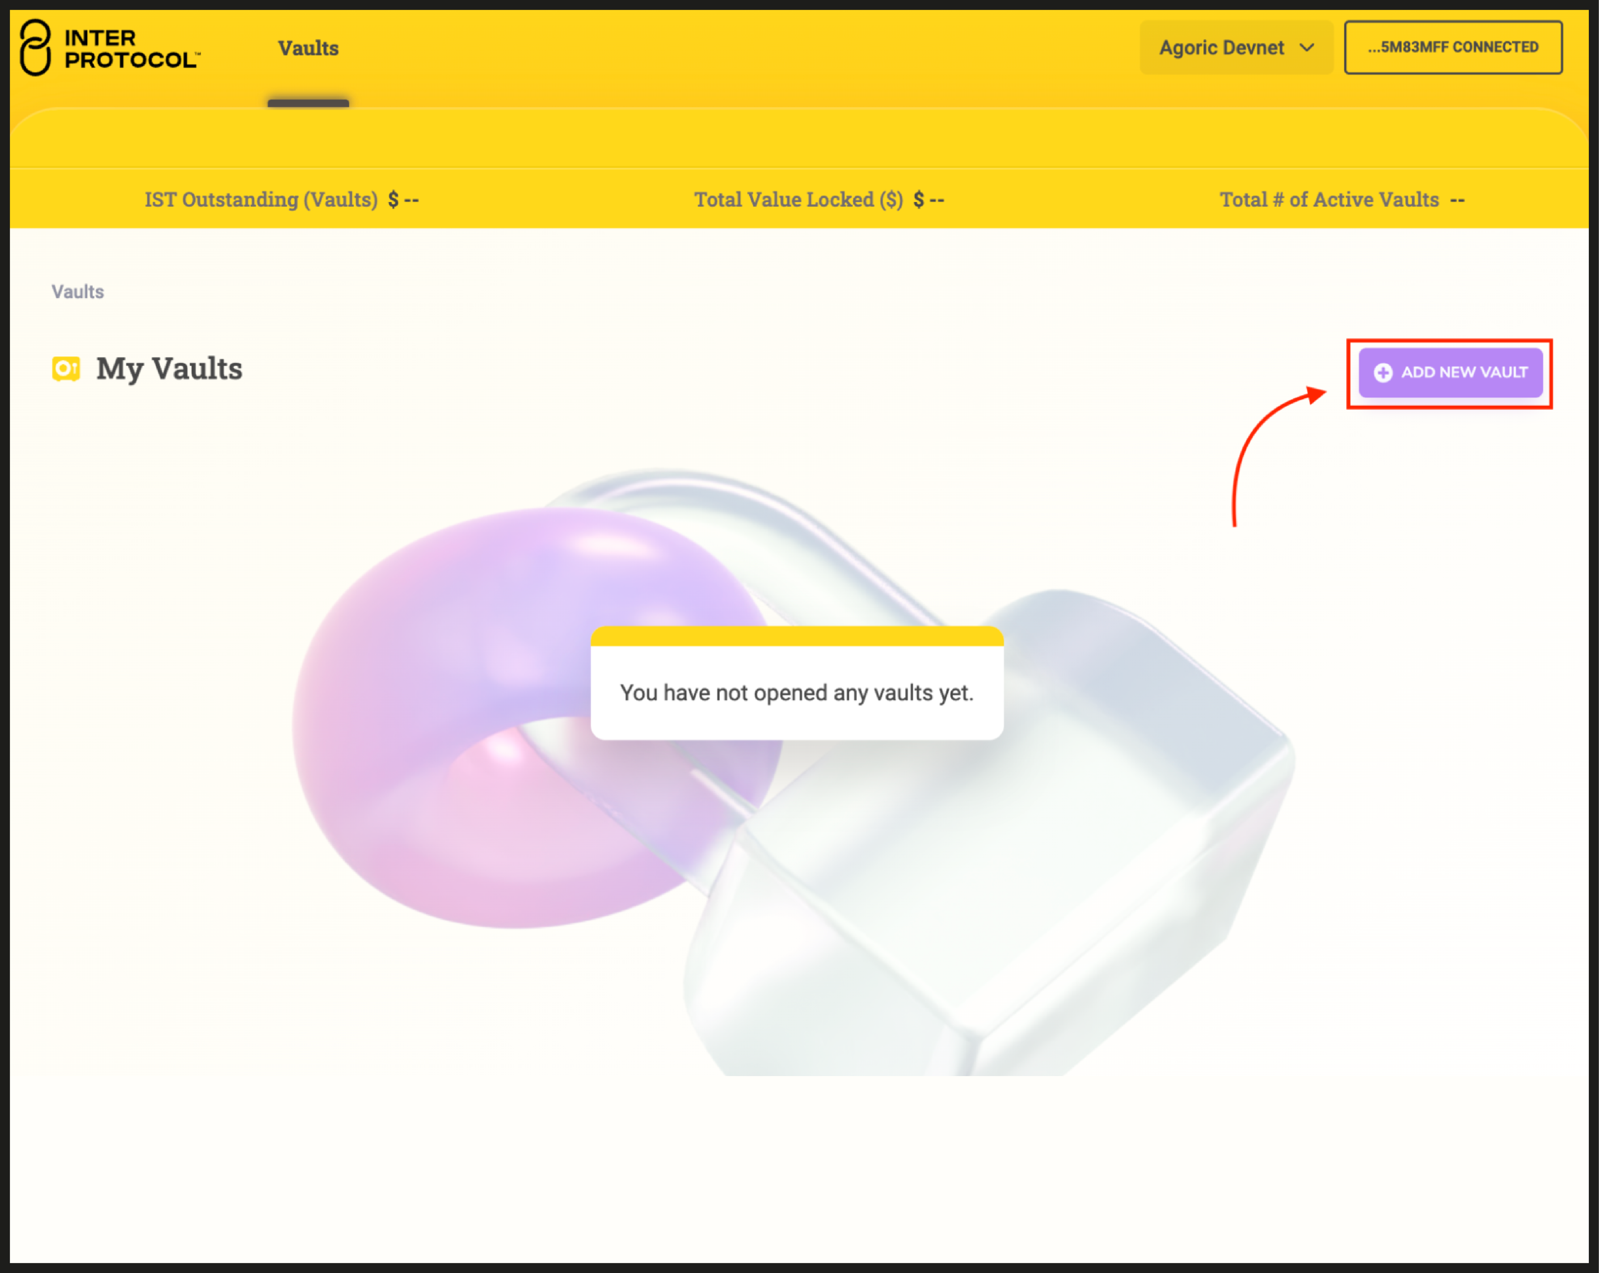The width and height of the screenshot is (1599, 1273).
Task: Click the IST Outstanding (Vaults) stat
Action: [x=261, y=200]
